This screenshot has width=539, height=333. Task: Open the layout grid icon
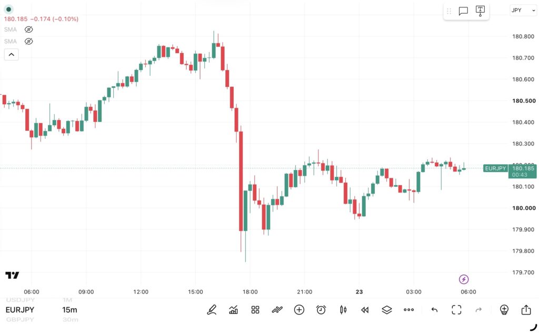(x=255, y=310)
